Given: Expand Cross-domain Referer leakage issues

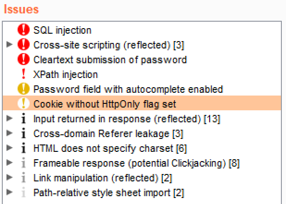Looking at the screenshot, I should [x=10, y=134].
